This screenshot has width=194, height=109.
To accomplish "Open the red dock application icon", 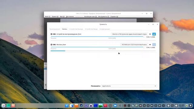I will (105, 106).
